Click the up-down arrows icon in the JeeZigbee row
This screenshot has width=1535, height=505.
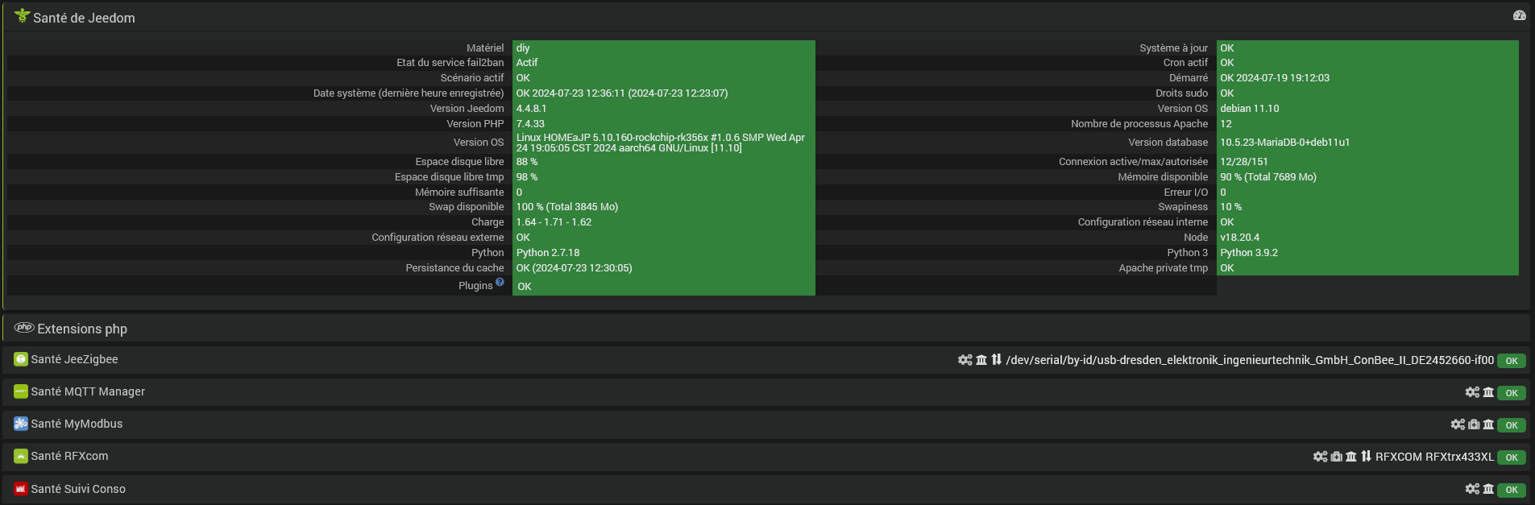[997, 360]
